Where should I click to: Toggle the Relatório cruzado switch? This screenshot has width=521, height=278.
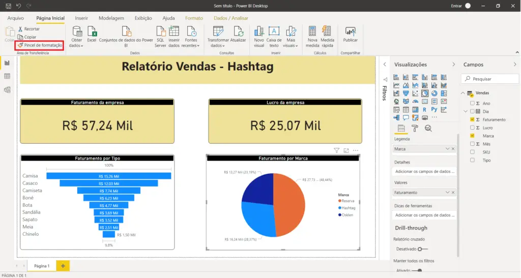423,249
